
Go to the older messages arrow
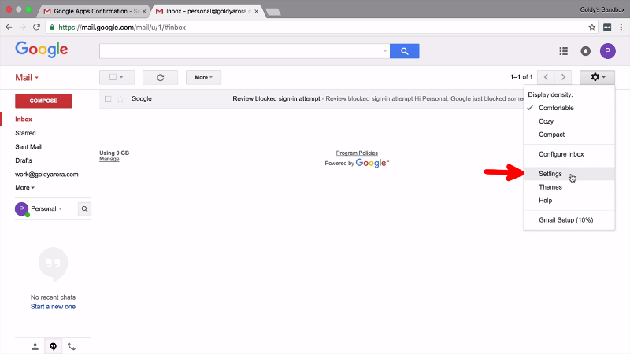click(563, 77)
